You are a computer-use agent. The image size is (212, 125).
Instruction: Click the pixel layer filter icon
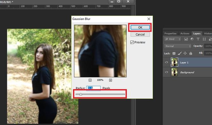[186, 39]
